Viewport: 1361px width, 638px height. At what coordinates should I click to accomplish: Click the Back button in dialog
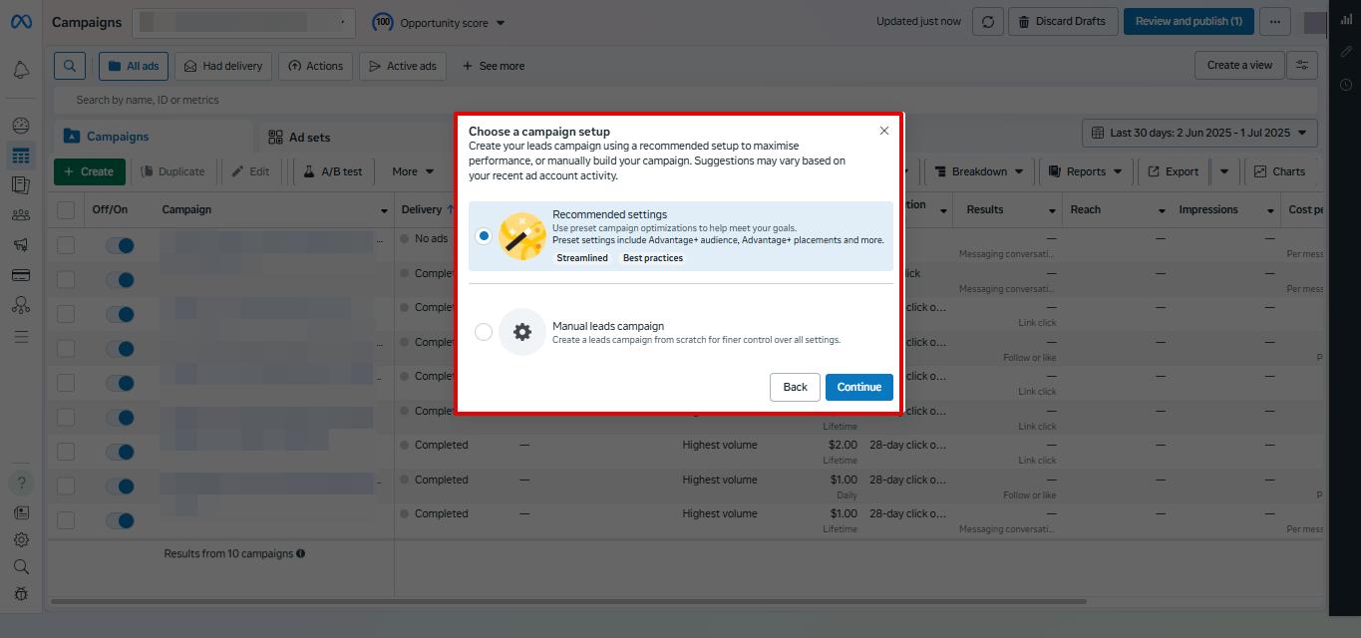795,387
